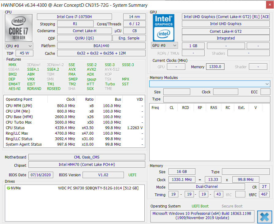Click the Intel Core i7 10th Gen logo
The width and height of the screenshot is (274, 224).
point(19,27)
